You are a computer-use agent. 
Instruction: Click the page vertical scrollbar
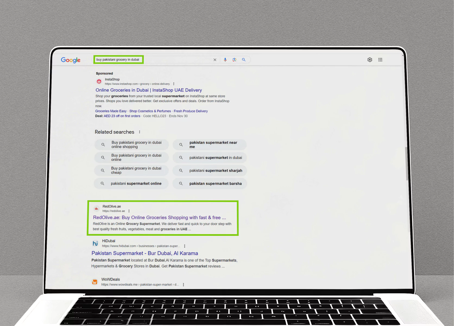tap(407, 163)
